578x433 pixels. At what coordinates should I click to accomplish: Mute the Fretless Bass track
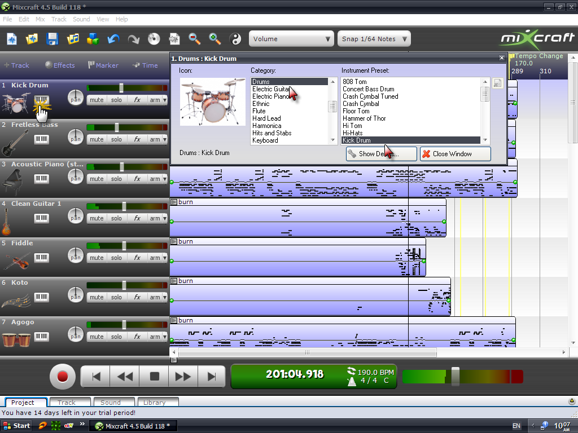pos(97,139)
